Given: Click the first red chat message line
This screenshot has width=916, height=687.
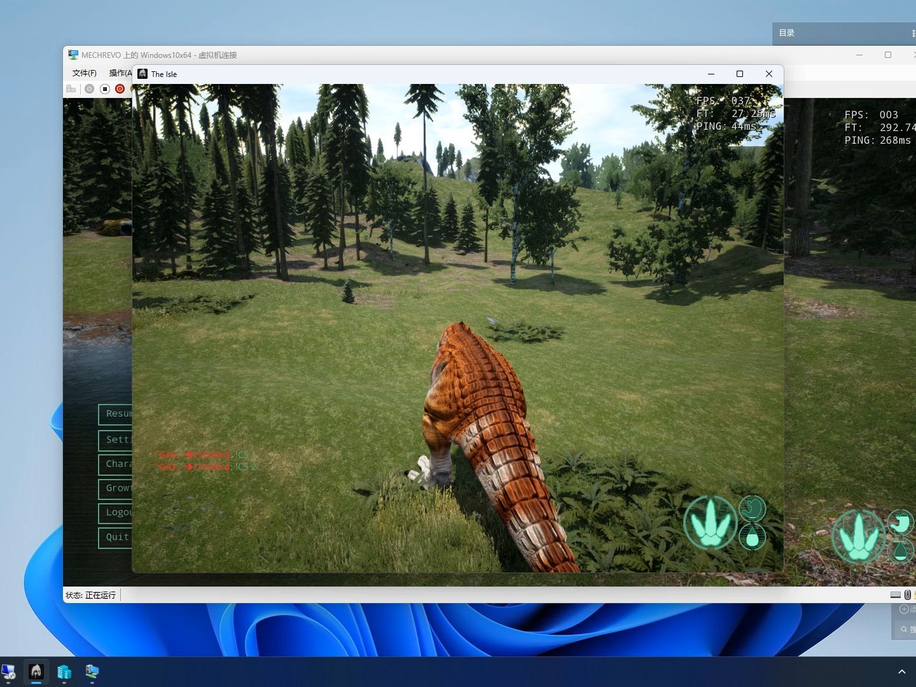Looking at the screenshot, I should pyautogui.click(x=205, y=455).
